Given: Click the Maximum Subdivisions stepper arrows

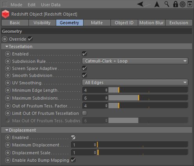Looking at the screenshot, I should tap(106, 98).
